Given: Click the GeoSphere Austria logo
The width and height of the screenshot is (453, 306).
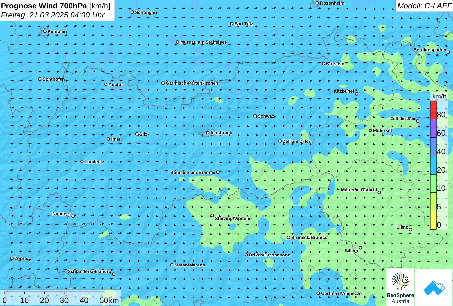Looking at the screenshot, I should pyautogui.click(x=400, y=287).
